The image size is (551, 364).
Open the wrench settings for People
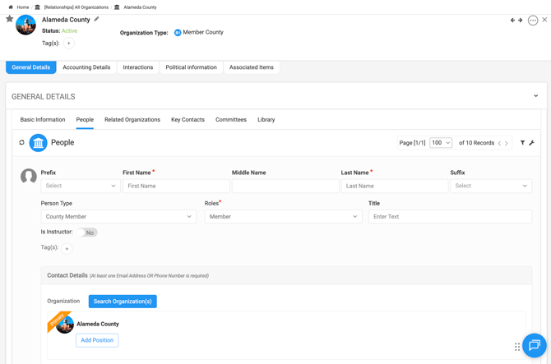pos(531,143)
